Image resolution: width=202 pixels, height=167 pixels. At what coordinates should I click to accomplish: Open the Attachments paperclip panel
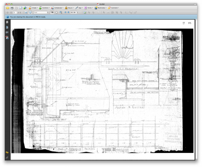tap(7, 157)
